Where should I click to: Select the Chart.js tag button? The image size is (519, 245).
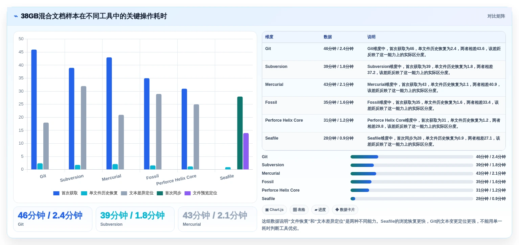[274, 210]
